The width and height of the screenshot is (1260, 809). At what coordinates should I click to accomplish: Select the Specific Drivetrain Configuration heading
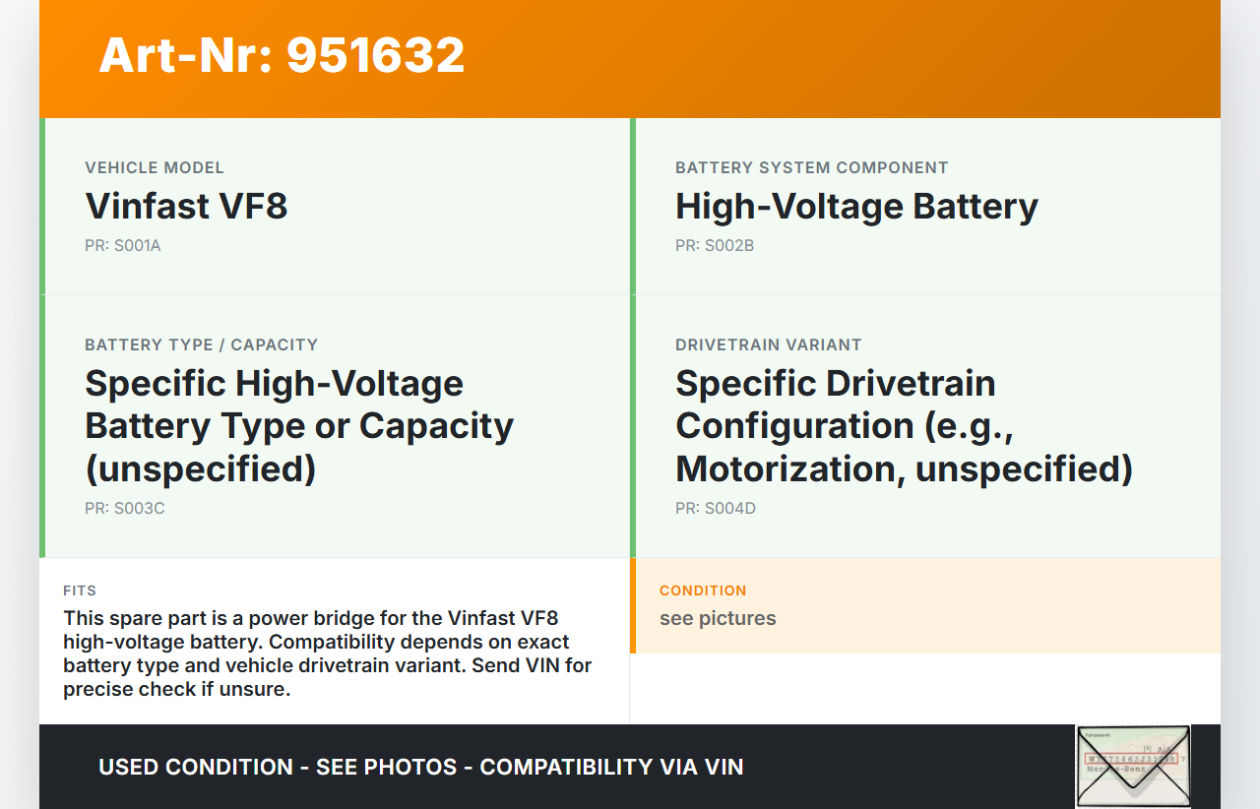click(904, 425)
